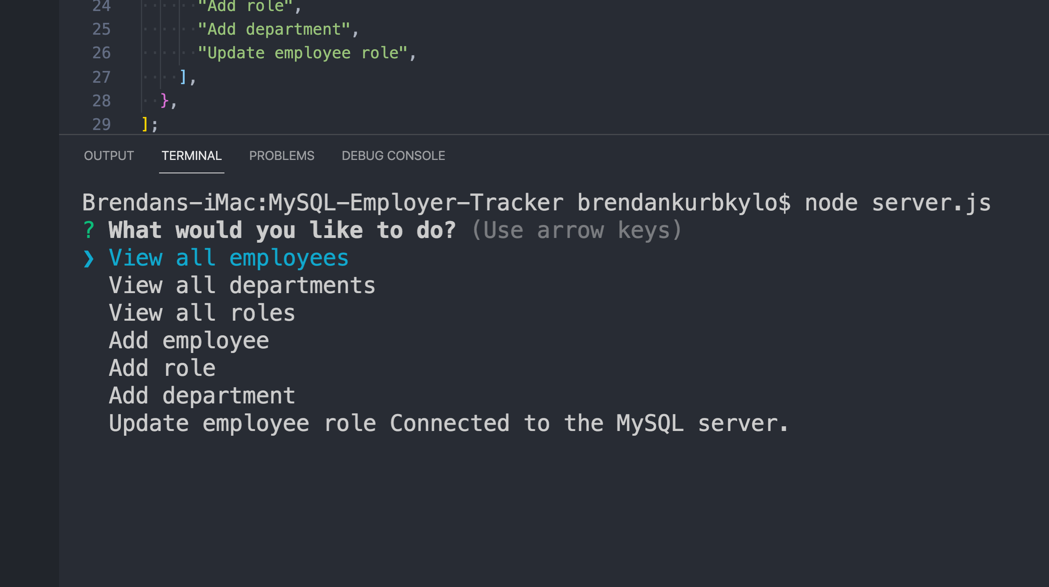
Task: Switch to the OUTPUT tab
Action: (x=108, y=156)
